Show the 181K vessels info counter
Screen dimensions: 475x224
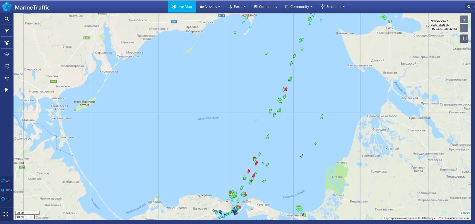coord(7,190)
